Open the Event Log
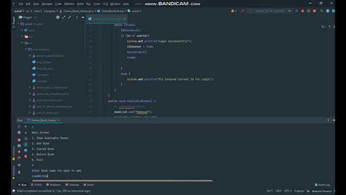Image resolution: width=346 pixels, height=195 pixels. tap(322, 185)
